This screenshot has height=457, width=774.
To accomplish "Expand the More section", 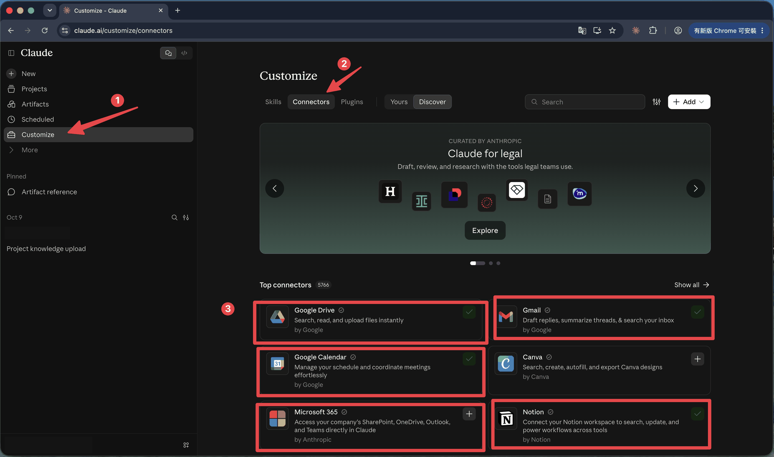I will (98, 150).
